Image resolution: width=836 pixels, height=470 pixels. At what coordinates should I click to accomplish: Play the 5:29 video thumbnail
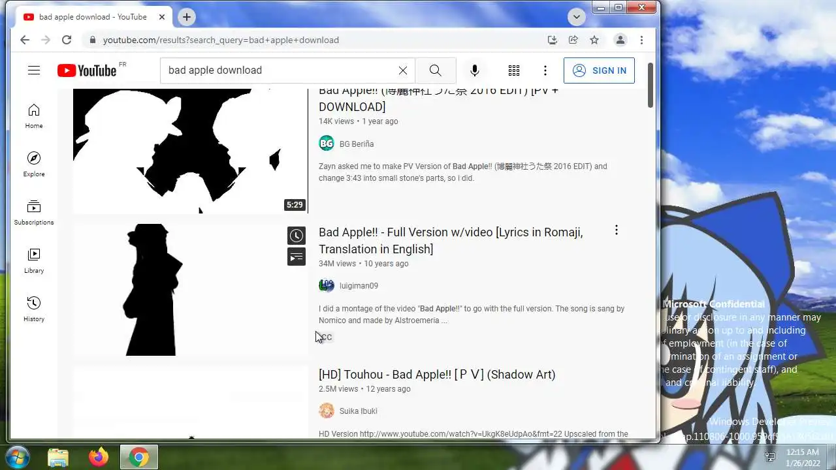[190, 151]
